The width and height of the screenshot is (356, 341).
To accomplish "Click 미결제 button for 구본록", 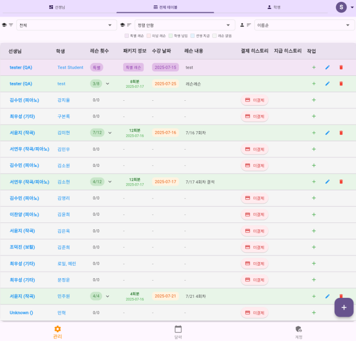I will (x=254, y=117).
